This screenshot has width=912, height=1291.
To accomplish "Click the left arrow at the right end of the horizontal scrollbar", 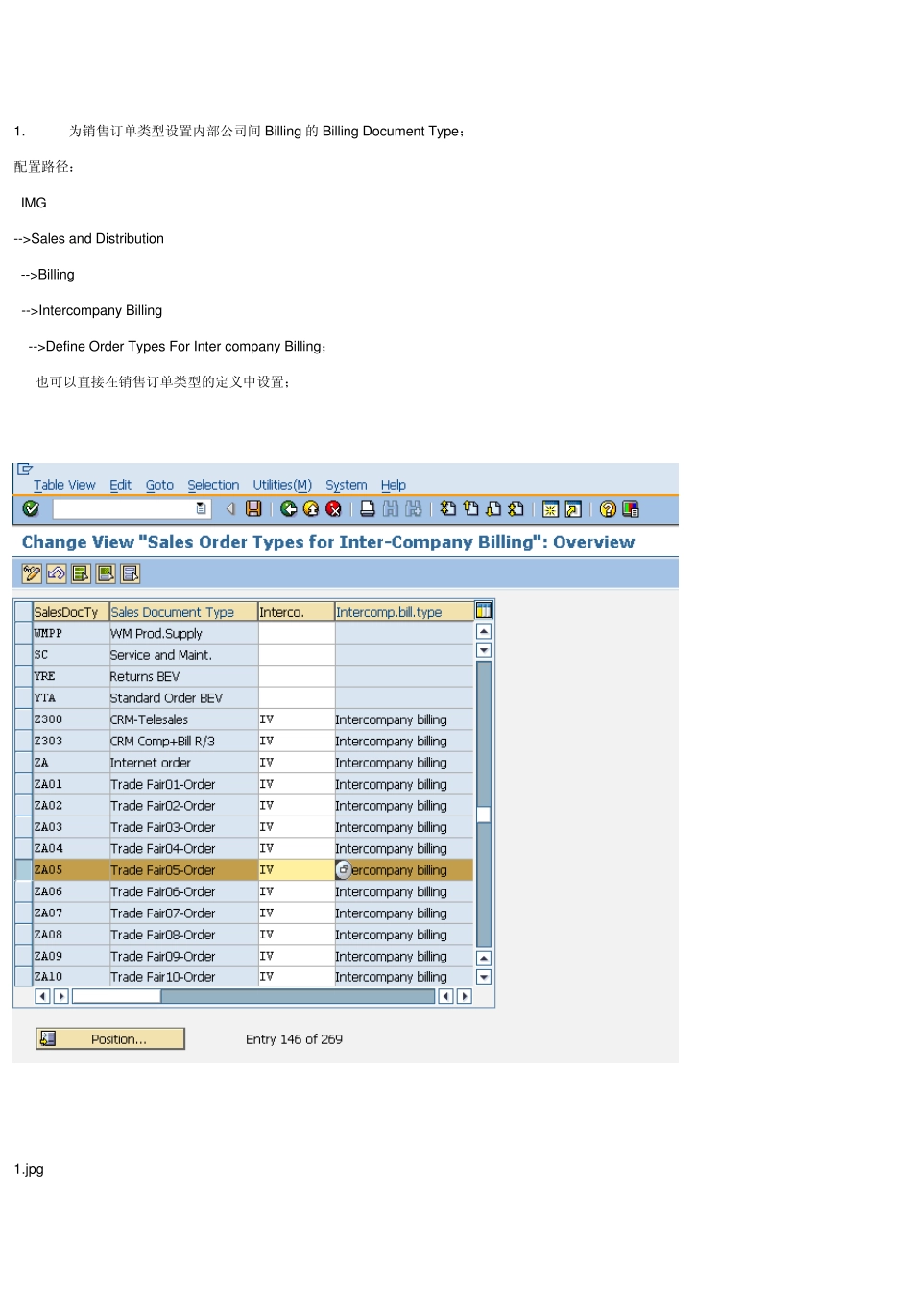I will point(445,997).
